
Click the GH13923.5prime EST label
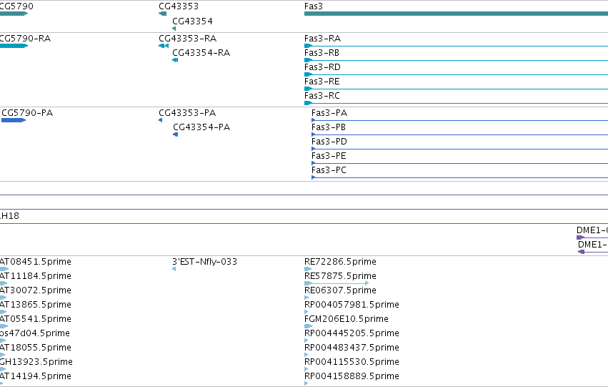[36, 362]
